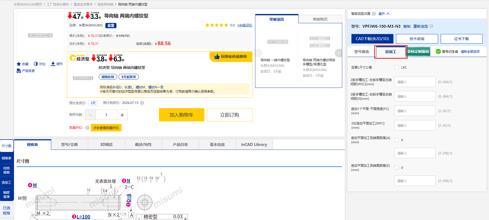This screenshot has width=489, height=220.
Task: Click the help icon beside 重新选型
Action: [431, 26]
